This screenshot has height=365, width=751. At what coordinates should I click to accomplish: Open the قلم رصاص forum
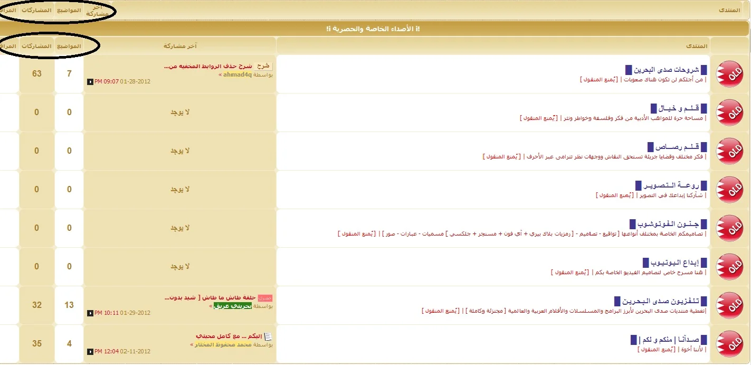pyautogui.click(x=677, y=147)
